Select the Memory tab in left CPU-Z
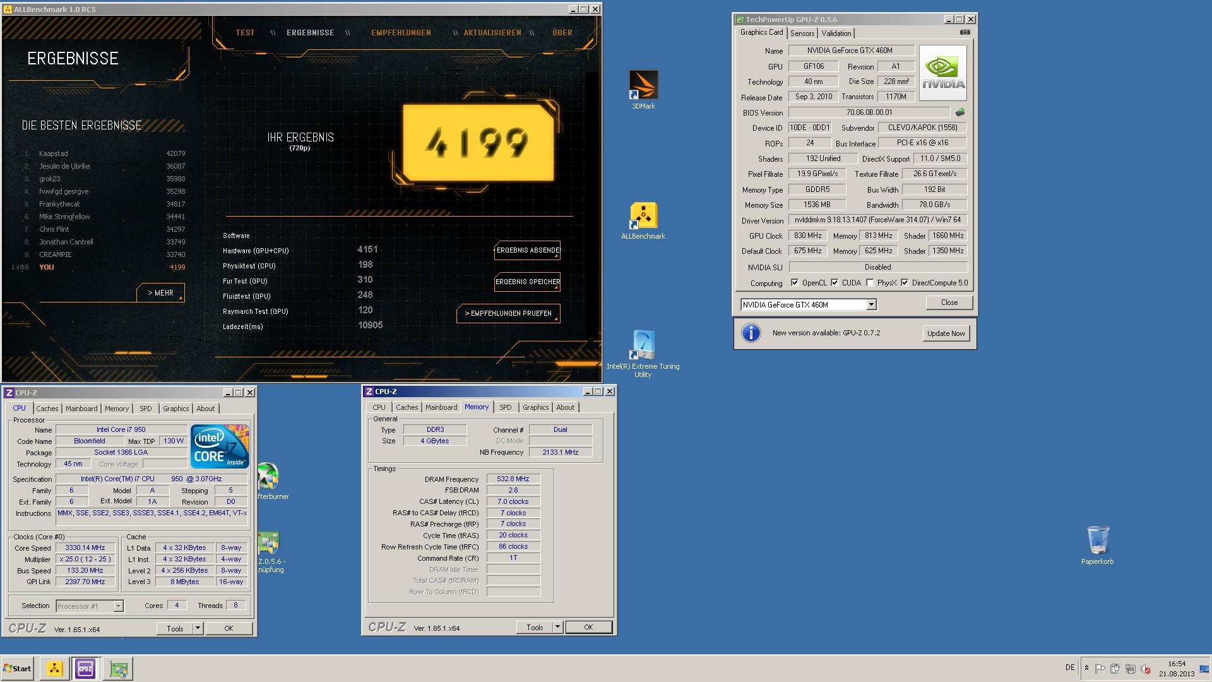1212x682 pixels. click(116, 409)
